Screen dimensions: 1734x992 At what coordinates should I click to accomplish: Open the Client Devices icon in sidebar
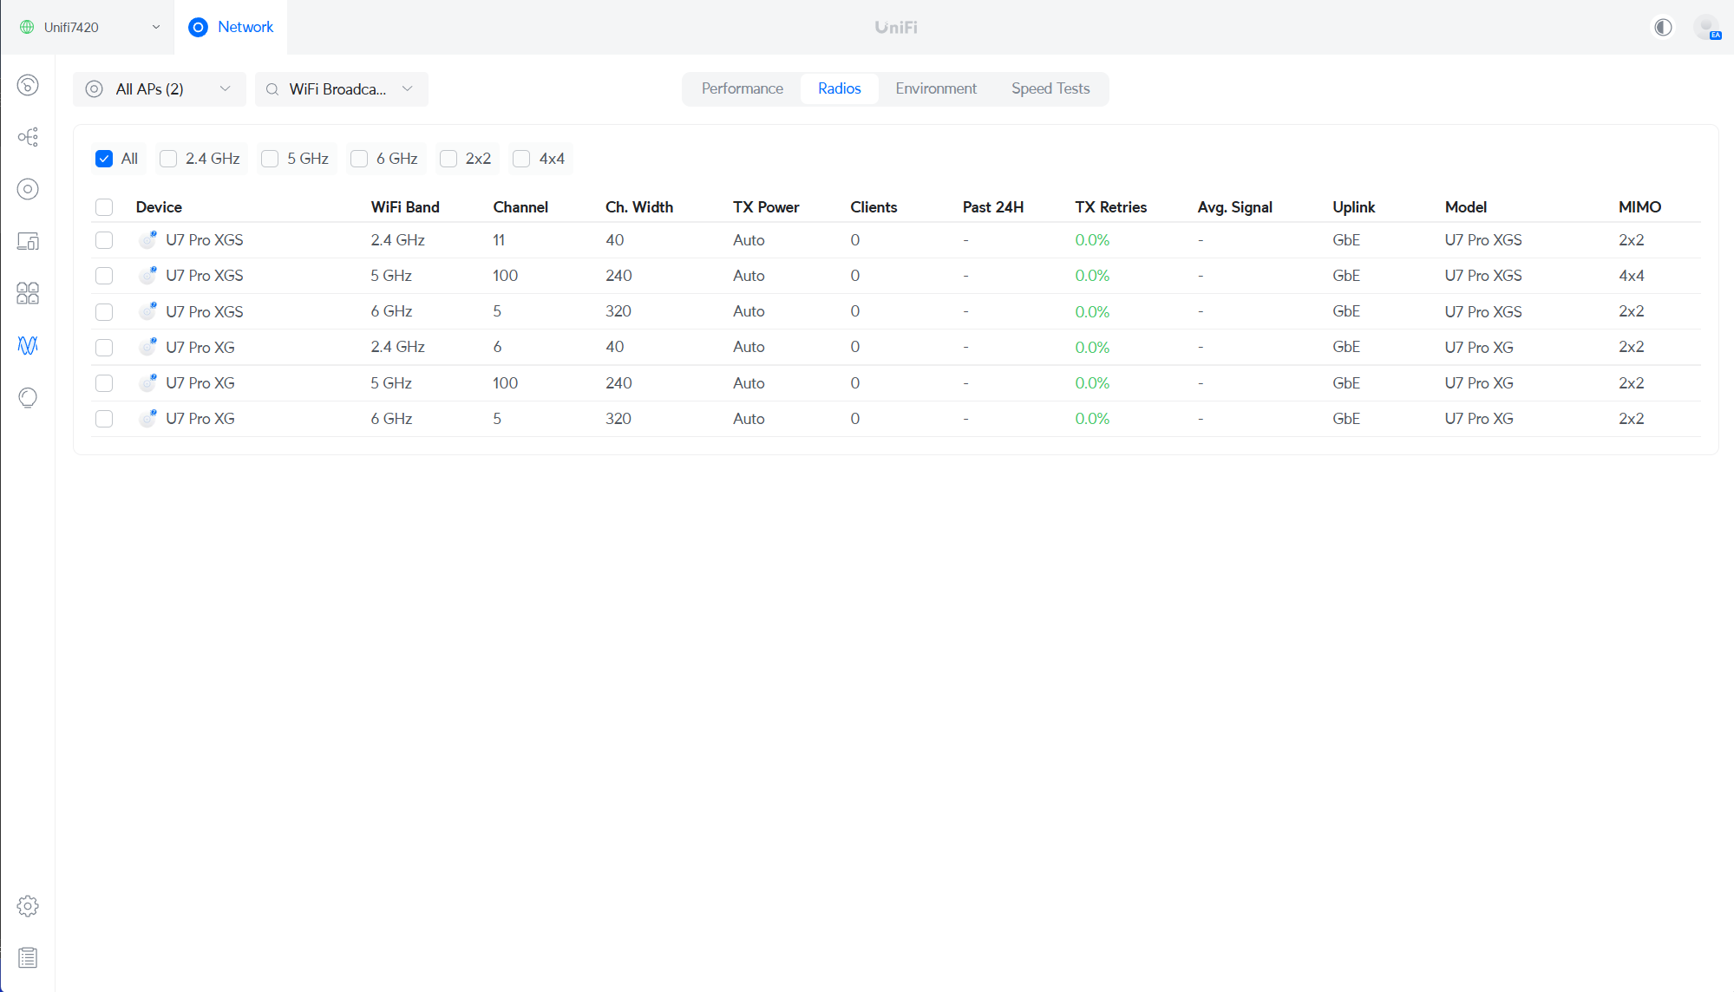(28, 241)
